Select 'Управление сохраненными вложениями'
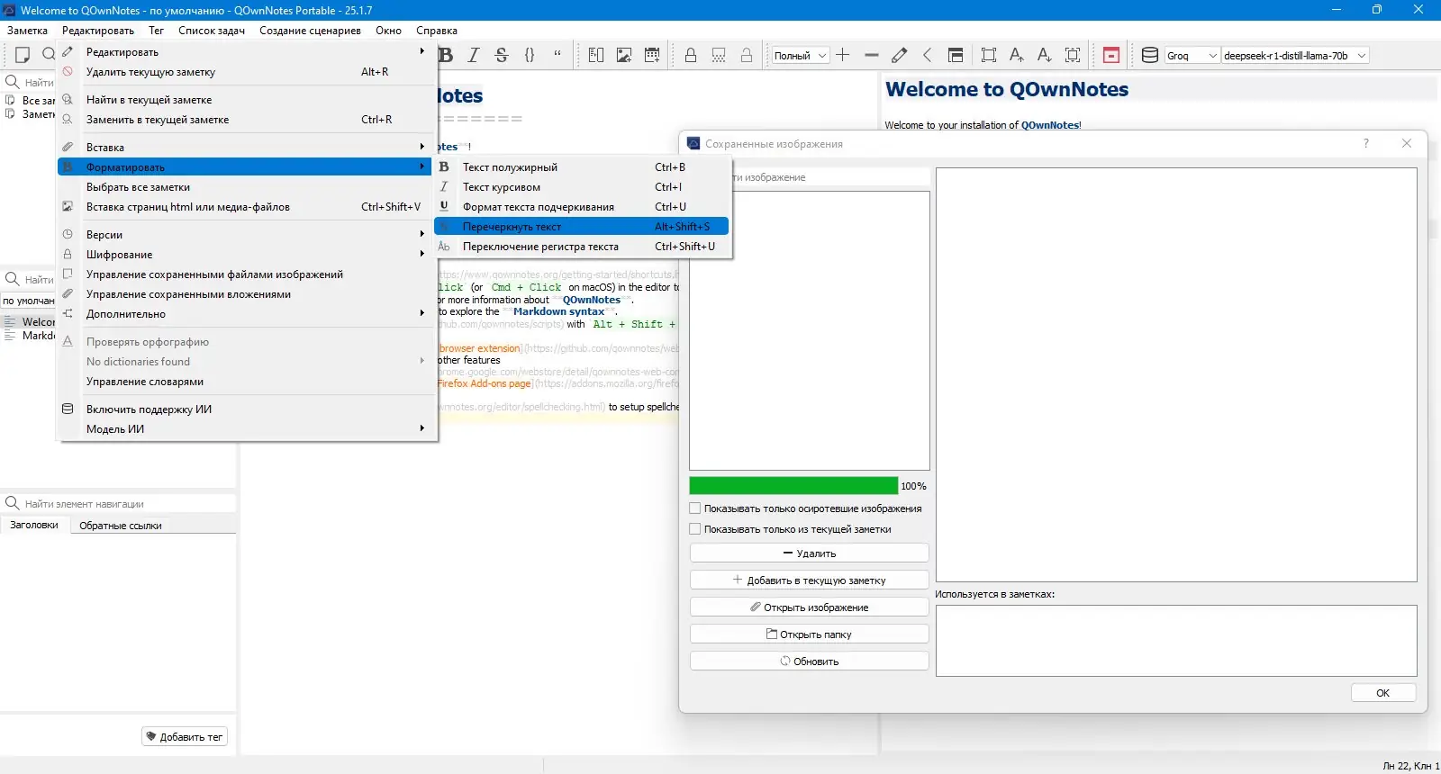Image resolution: width=1441 pixels, height=774 pixels. [247, 294]
